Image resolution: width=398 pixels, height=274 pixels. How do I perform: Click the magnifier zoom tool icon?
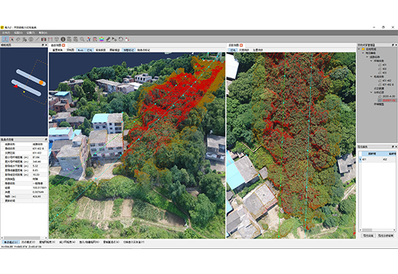click(x=82, y=39)
